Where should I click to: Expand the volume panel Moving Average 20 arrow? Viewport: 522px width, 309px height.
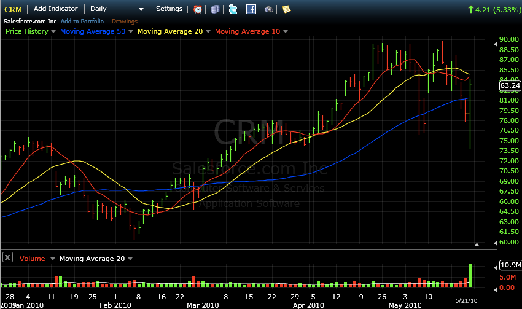(130, 259)
